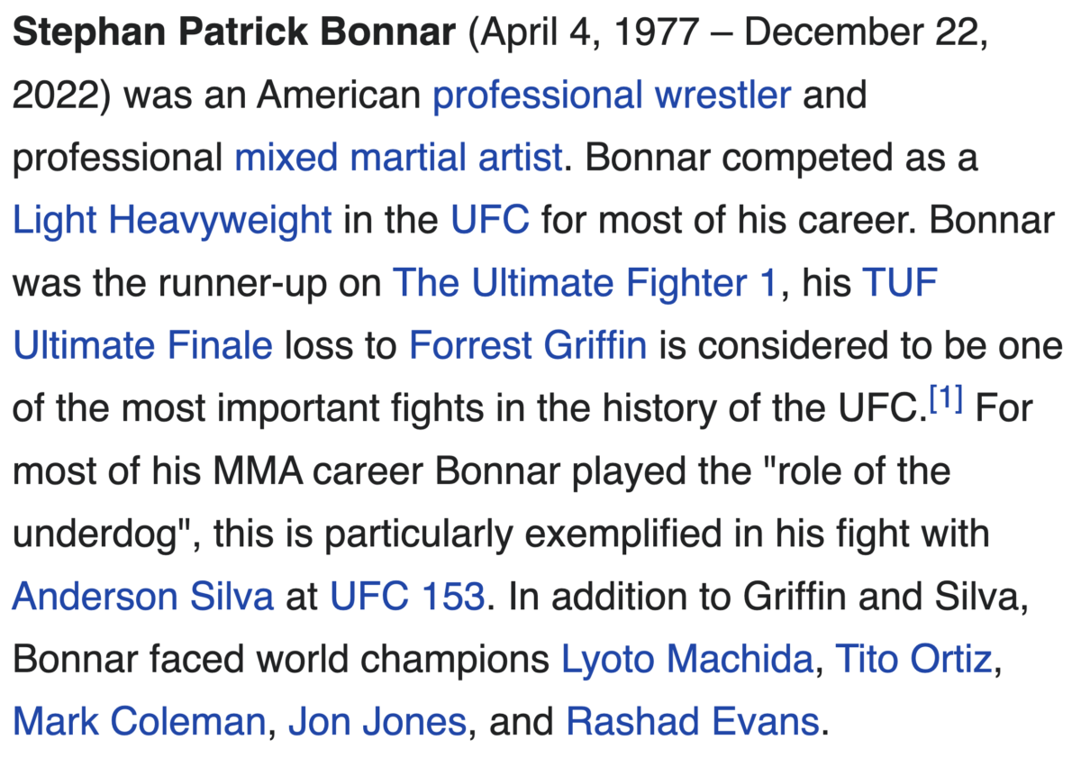Open the mixed martial artist link
This screenshot has height=758, width=1081.
point(398,159)
